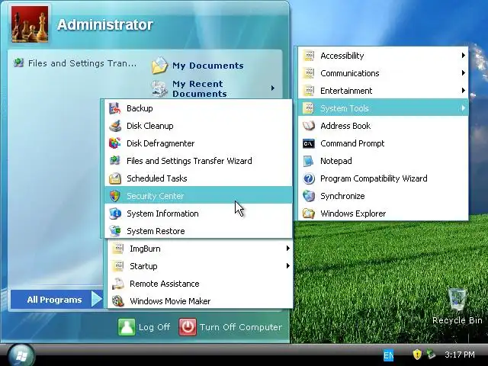Click the Turn Off Computer text
488x366 pixels.
[x=241, y=327]
